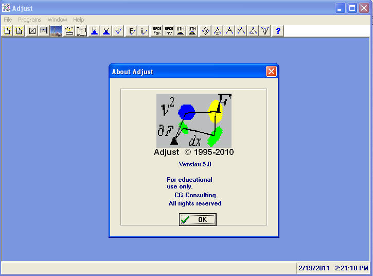Minimize the Adjust main window
373x276 pixels.
point(340,8)
